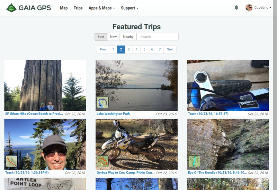Open the notifications bell

point(236,8)
